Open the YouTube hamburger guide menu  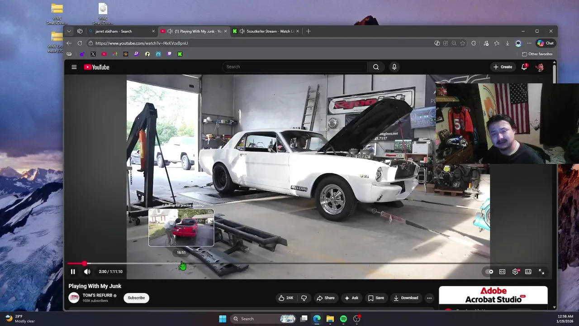coord(74,67)
